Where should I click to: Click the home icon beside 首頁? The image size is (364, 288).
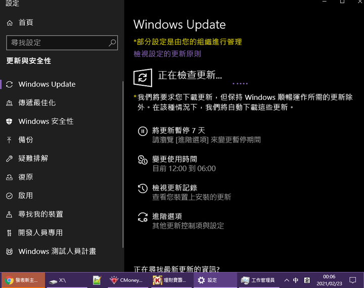point(10,23)
